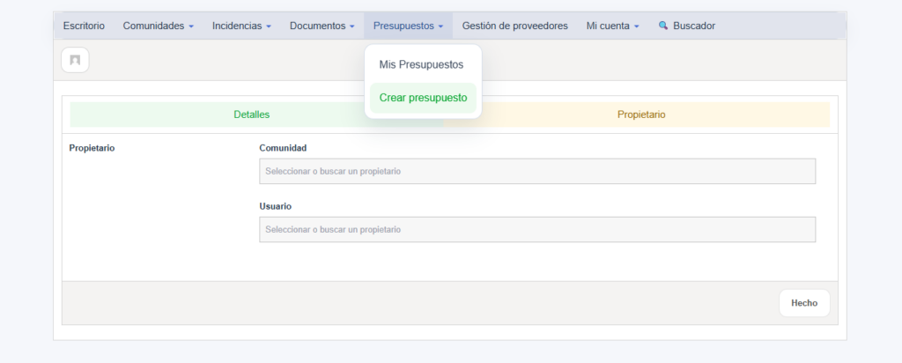This screenshot has height=363, width=902.
Task: Expand the Mi cuenta dropdown
Action: point(613,26)
